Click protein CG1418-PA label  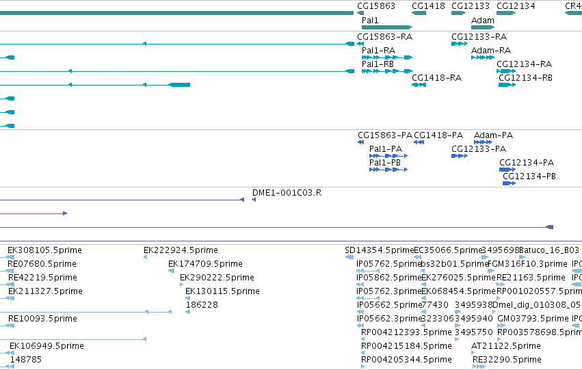click(x=438, y=135)
